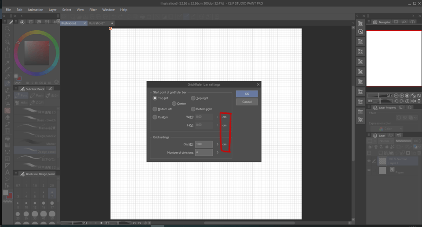Select the Rotate view tool
The height and width of the screenshot is (227, 422).
pyautogui.click(x=7, y=35)
